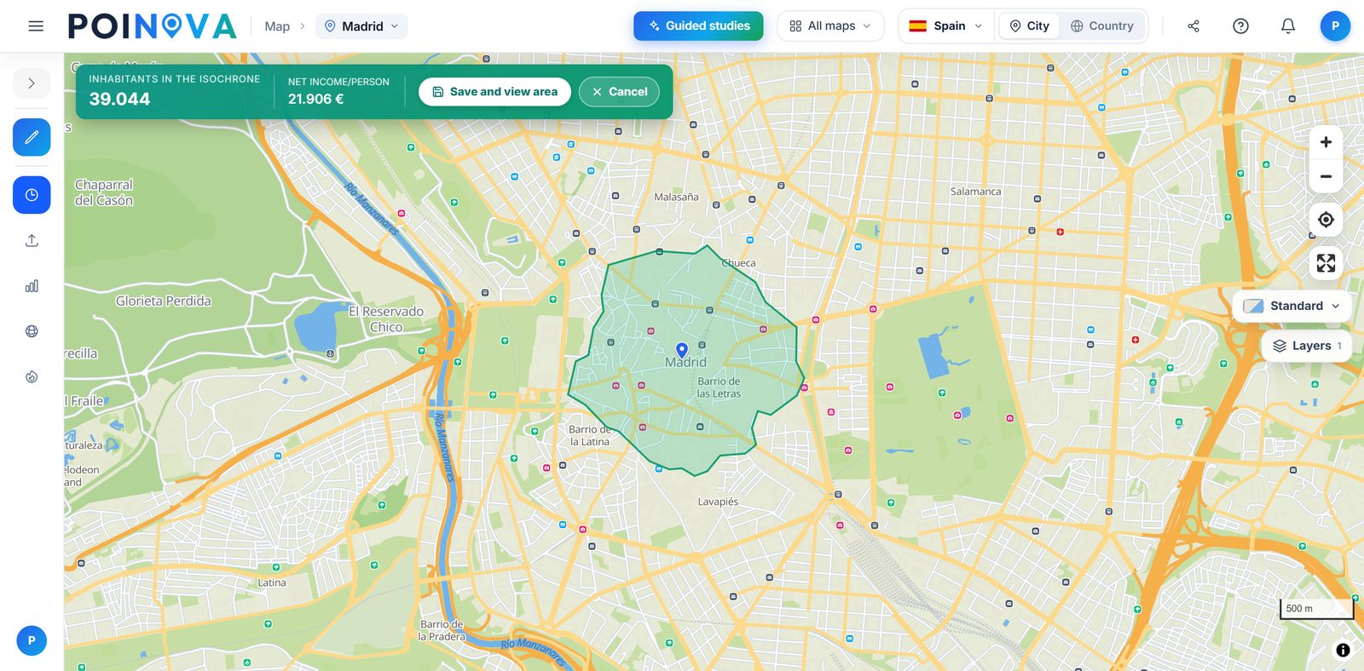Switch to Country scope

click(x=1102, y=26)
